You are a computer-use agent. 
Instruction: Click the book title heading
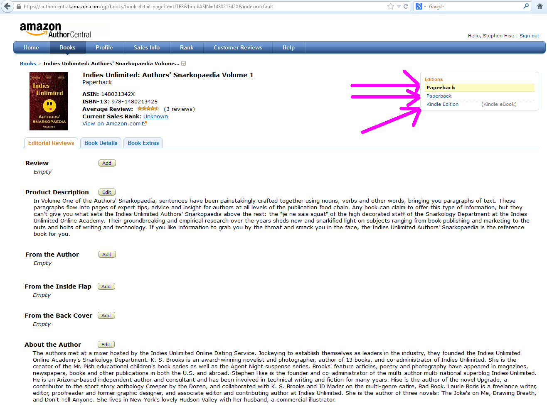point(168,75)
